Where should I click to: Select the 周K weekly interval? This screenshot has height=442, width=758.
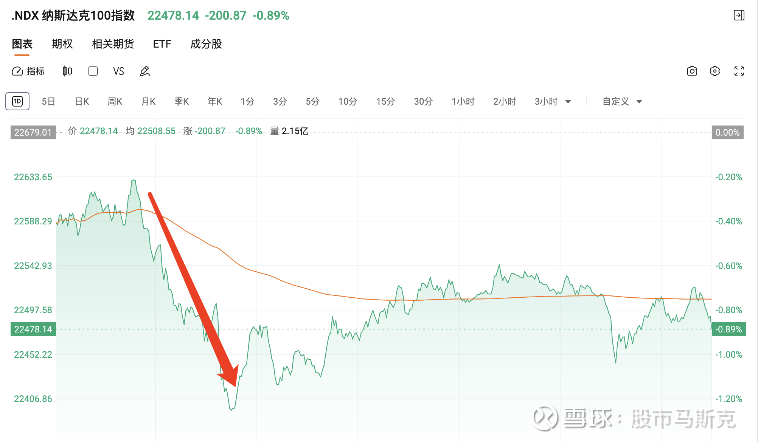tap(115, 101)
